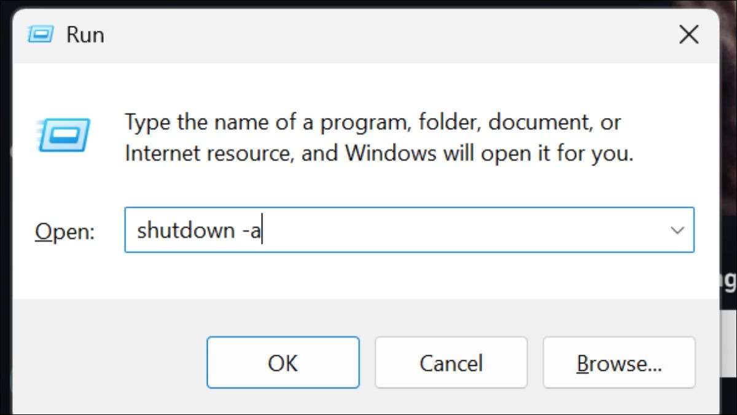The image size is (737, 415).
Task: Click the gray footer area left of OK
Action: [x=104, y=363]
